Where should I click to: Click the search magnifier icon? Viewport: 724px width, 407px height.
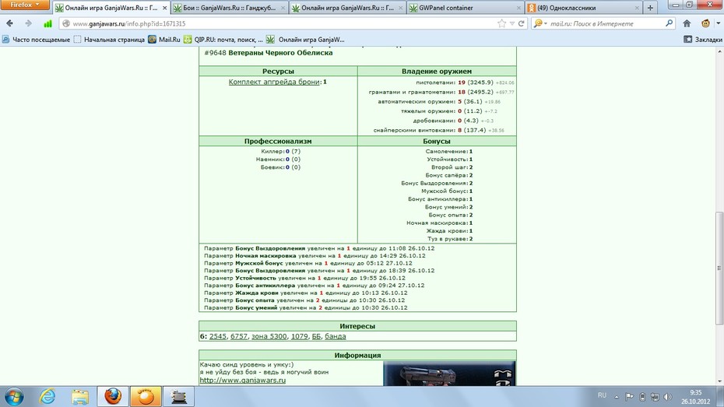669,23
